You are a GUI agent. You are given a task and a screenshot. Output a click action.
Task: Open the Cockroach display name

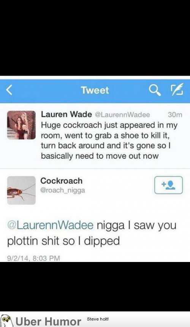click(62, 181)
